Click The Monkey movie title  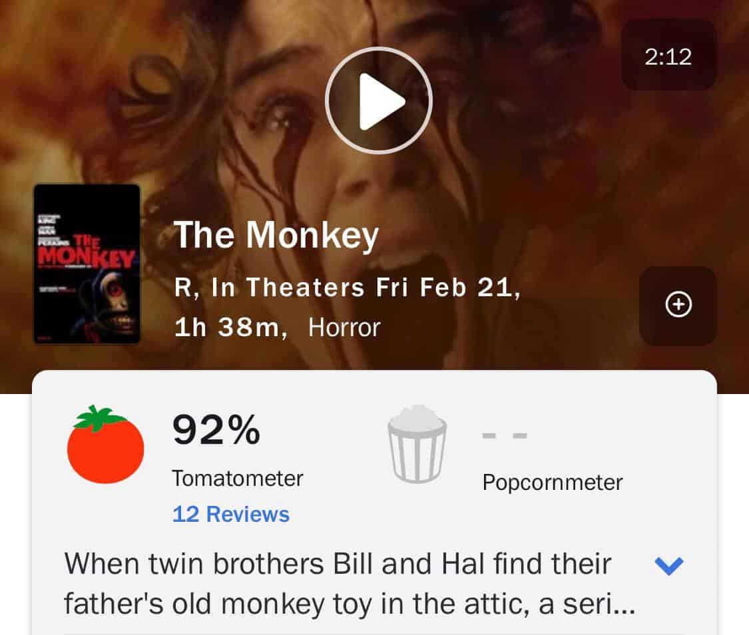coord(276,236)
